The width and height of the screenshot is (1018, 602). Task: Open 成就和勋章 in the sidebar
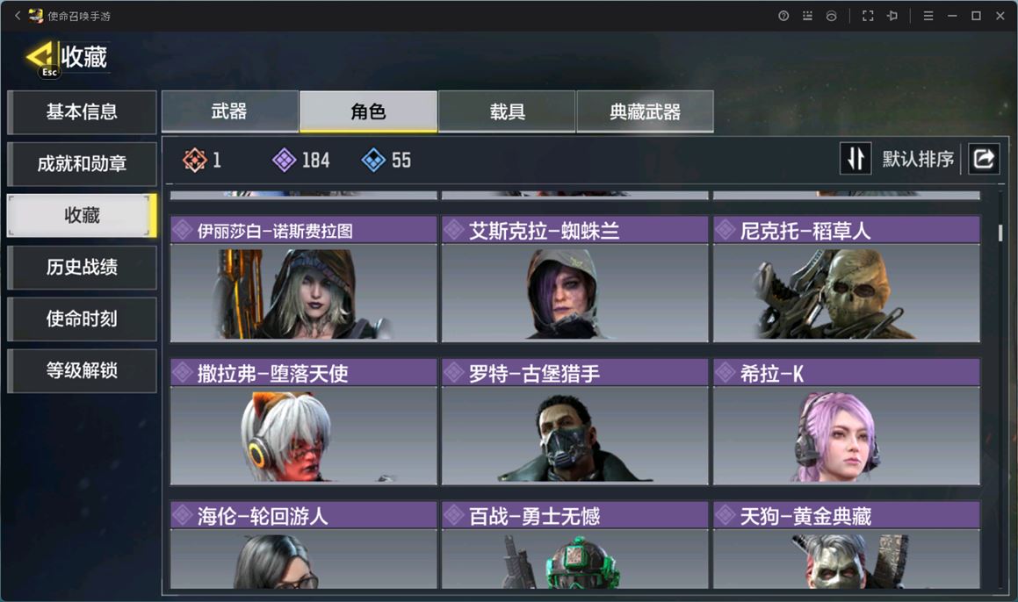(82, 163)
